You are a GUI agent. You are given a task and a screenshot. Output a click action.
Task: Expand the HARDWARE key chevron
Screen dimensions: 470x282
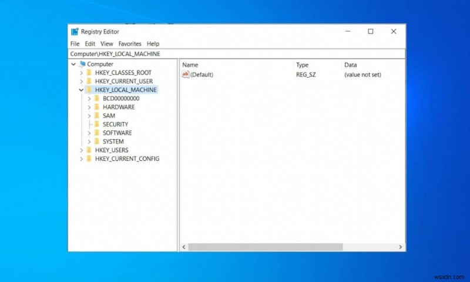click(89, 107)
